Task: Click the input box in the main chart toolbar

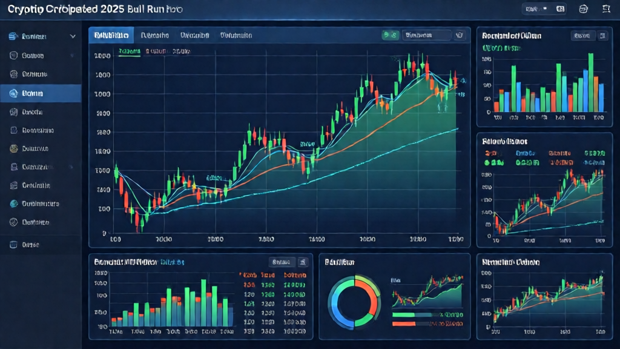Action: [x=427, y=35]
